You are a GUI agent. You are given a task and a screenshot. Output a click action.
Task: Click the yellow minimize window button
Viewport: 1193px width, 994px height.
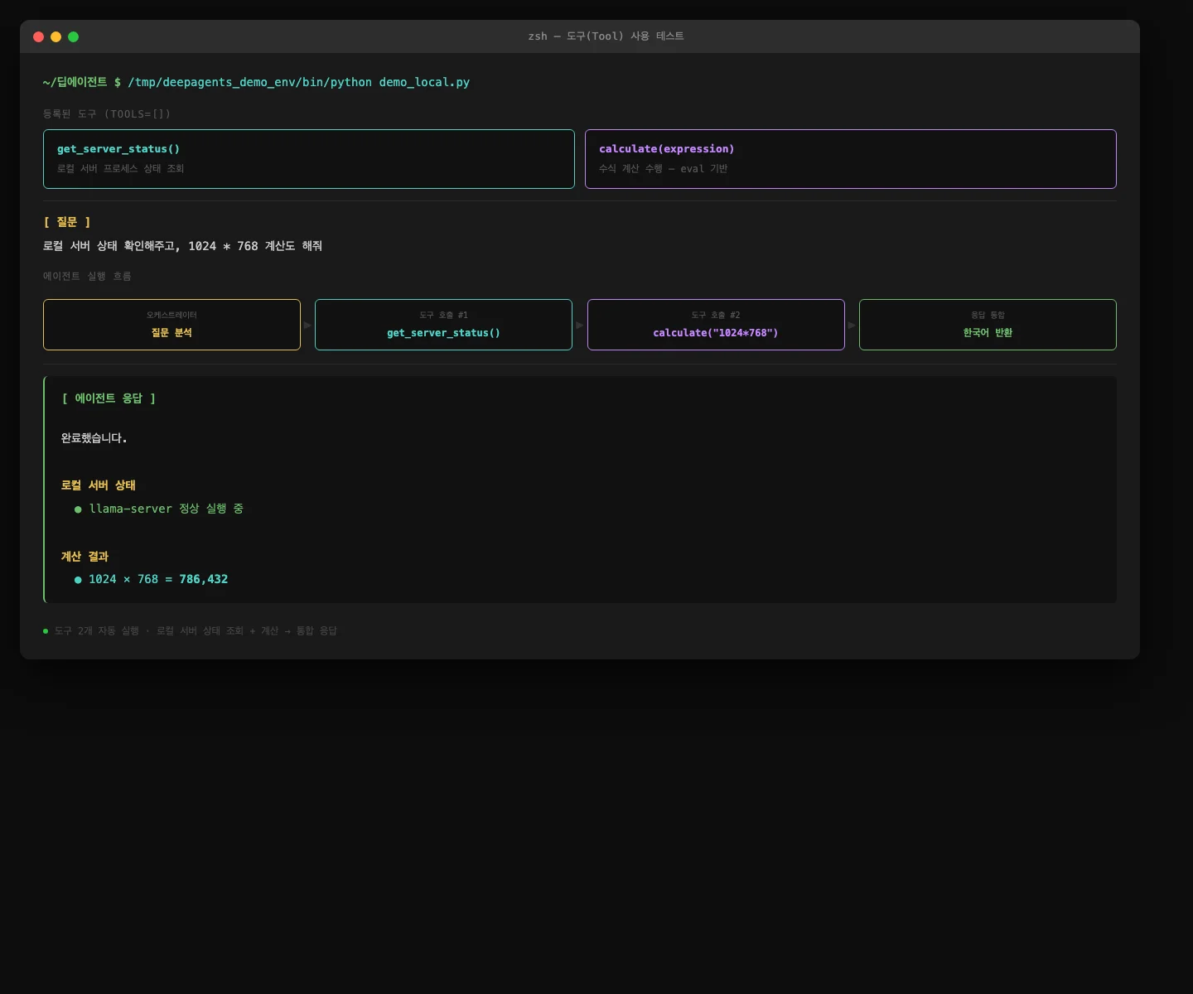[x=56, y=36]
